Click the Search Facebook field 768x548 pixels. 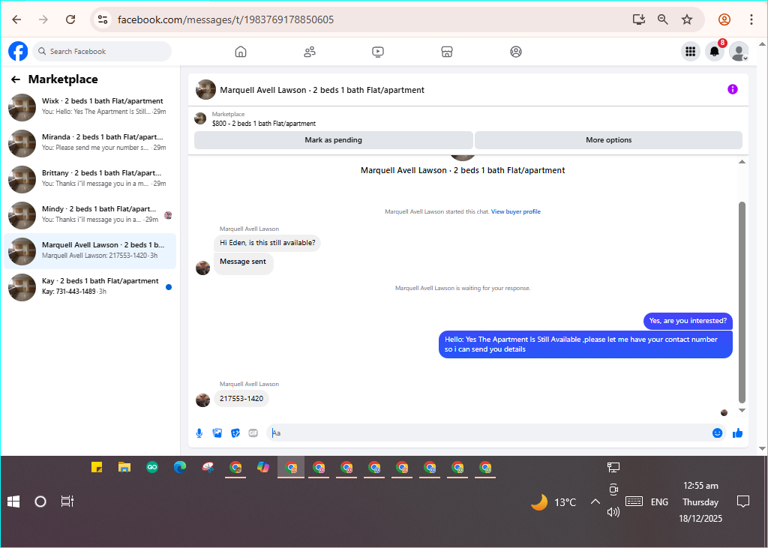pos(102,52)
